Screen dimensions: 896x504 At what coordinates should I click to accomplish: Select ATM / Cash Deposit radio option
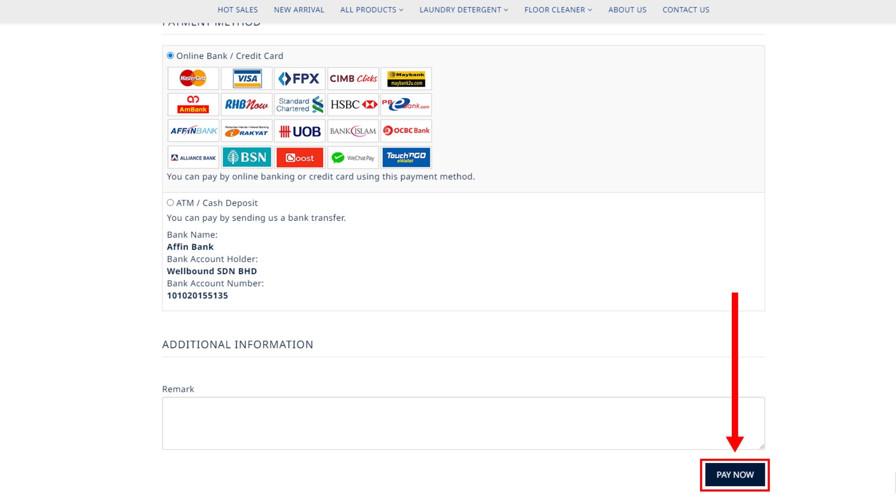click(170, 203)
